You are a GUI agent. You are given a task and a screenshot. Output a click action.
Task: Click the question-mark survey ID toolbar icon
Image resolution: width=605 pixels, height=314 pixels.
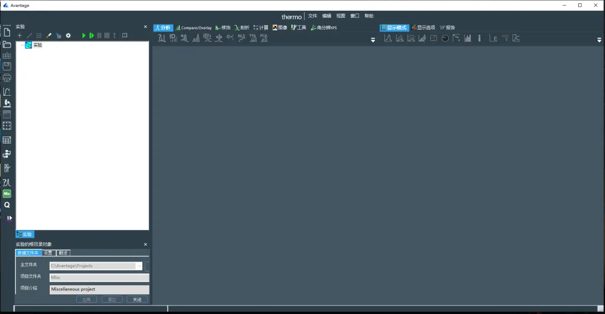(x=162, y=38)
